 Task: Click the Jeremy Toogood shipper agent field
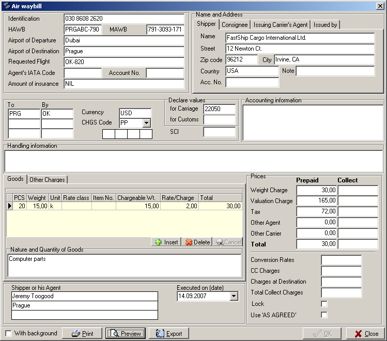85,296
